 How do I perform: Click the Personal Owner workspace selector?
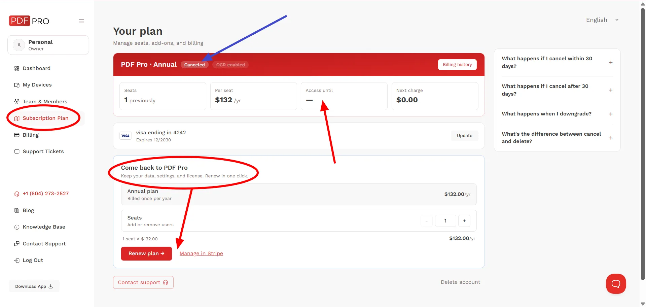48,45
